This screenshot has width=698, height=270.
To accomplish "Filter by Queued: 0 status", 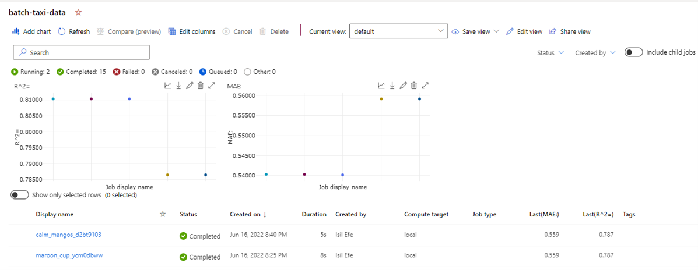I will pos(218,72).
